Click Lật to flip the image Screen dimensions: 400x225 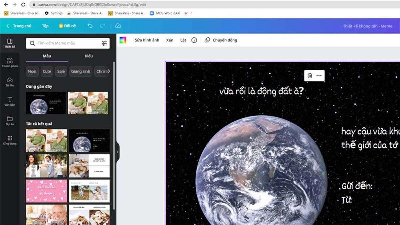pyautogui.click(x=183, y=40)
